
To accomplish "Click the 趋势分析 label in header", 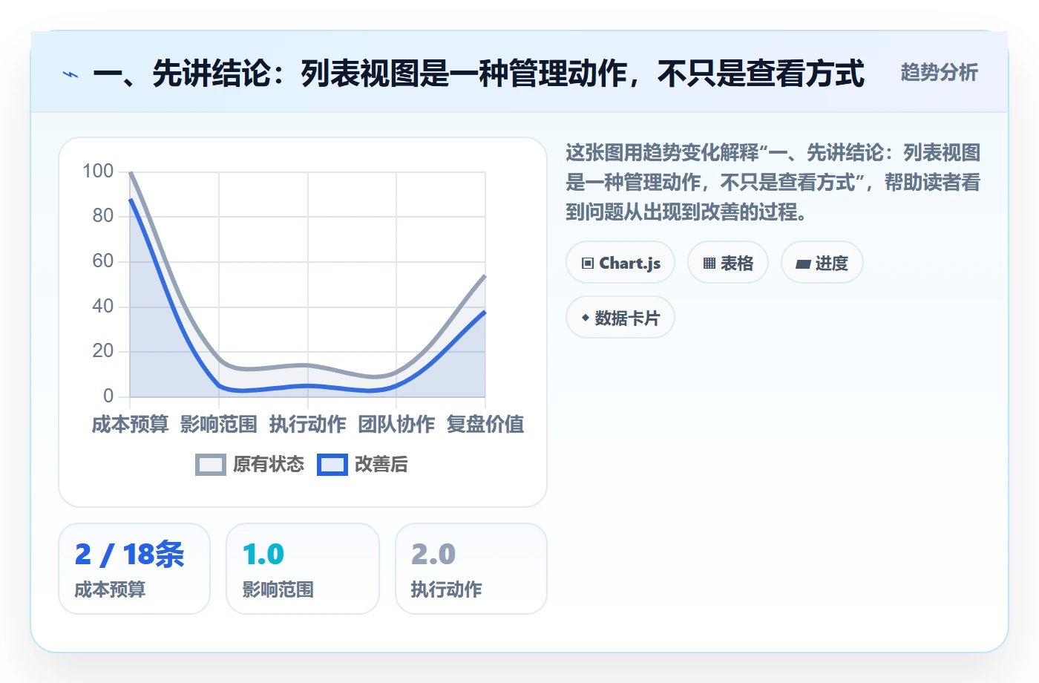I will point(940,73).
